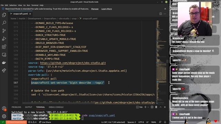The width and height of the screenshot is (221, 124).
Task: Open the terminal launch profile dropdown
Action: pos(148,107)
